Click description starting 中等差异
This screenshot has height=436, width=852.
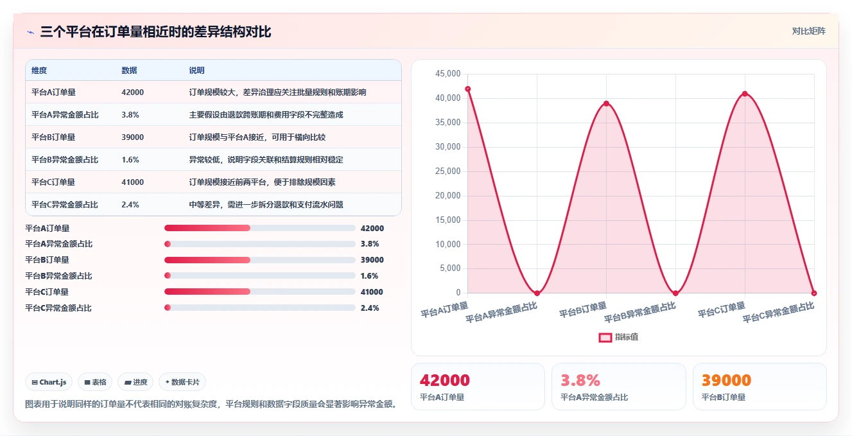pyautogui.click(x=266, y=205)
